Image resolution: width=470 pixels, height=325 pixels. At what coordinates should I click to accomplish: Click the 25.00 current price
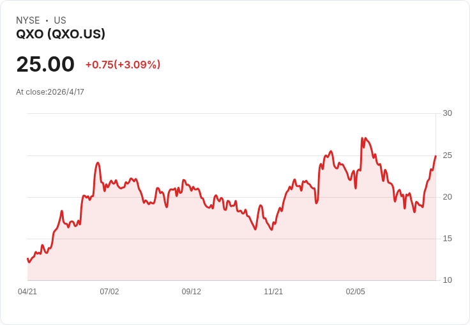tap(45, 64)
